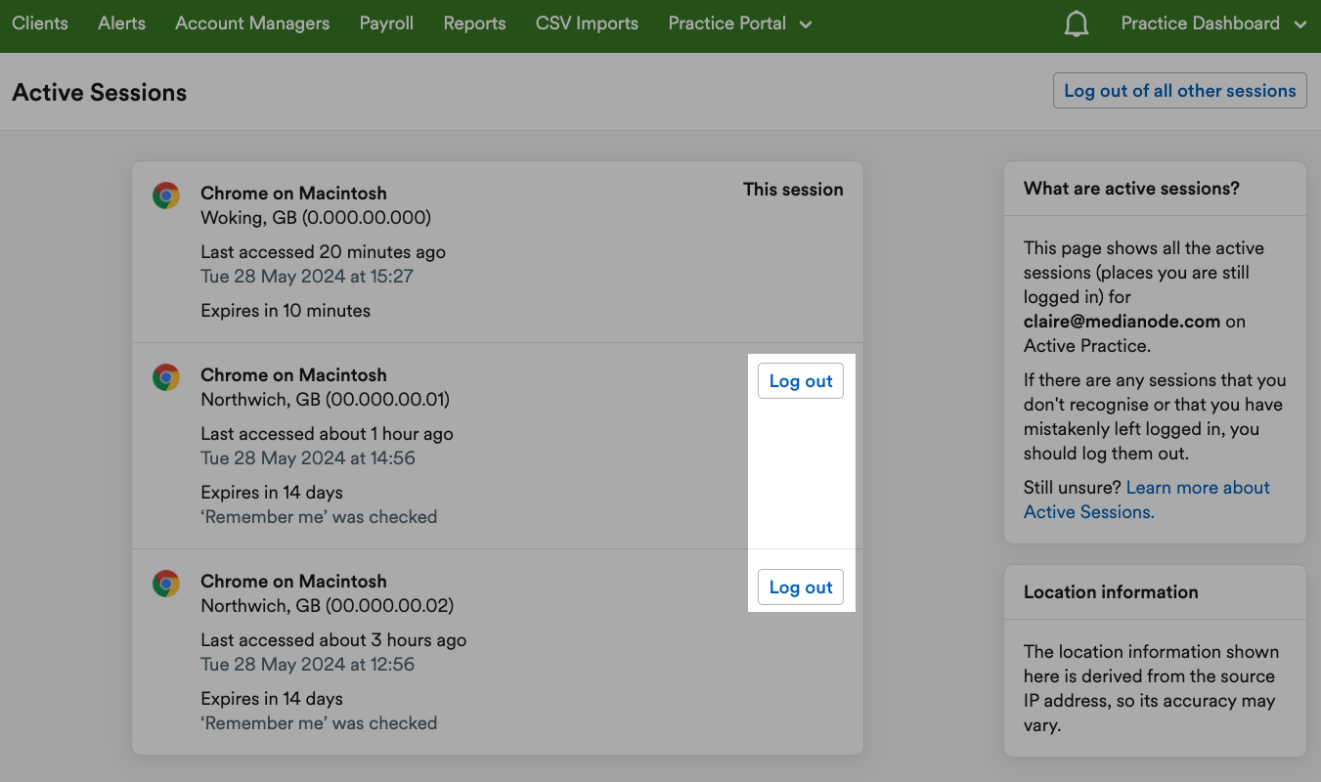Click the This session label
The image size is (1321, 782).
tap(793, 190)
